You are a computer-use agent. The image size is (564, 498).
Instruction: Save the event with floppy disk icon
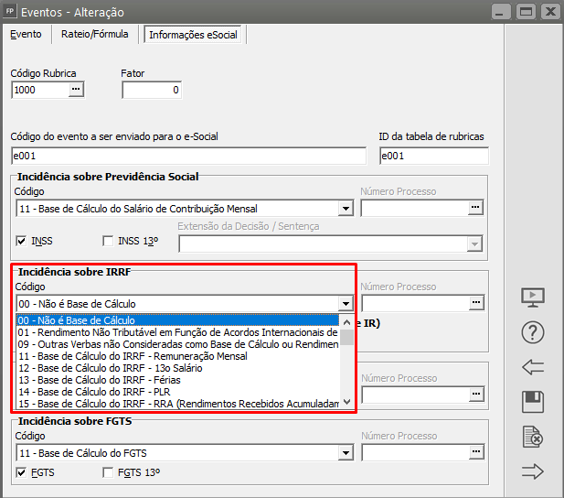click(533, 402)
